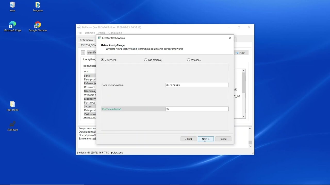Image resolution: width=330 pixels, height=185 pixels.
Task: Close the Kreator flashowania dialog
Action: pyautogui.click(x=230, y=38)
